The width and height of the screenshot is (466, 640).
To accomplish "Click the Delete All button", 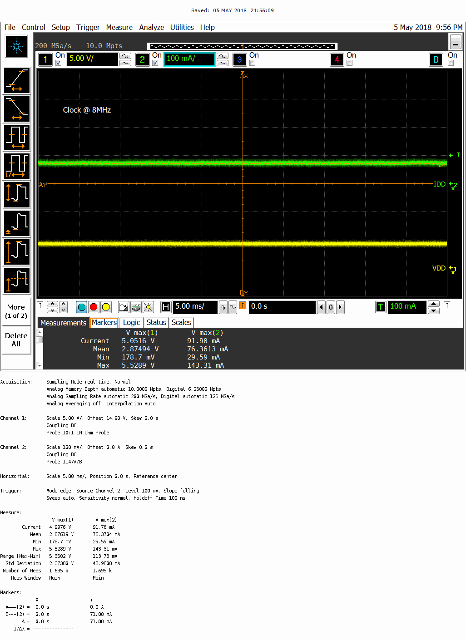I will [16, 340].
